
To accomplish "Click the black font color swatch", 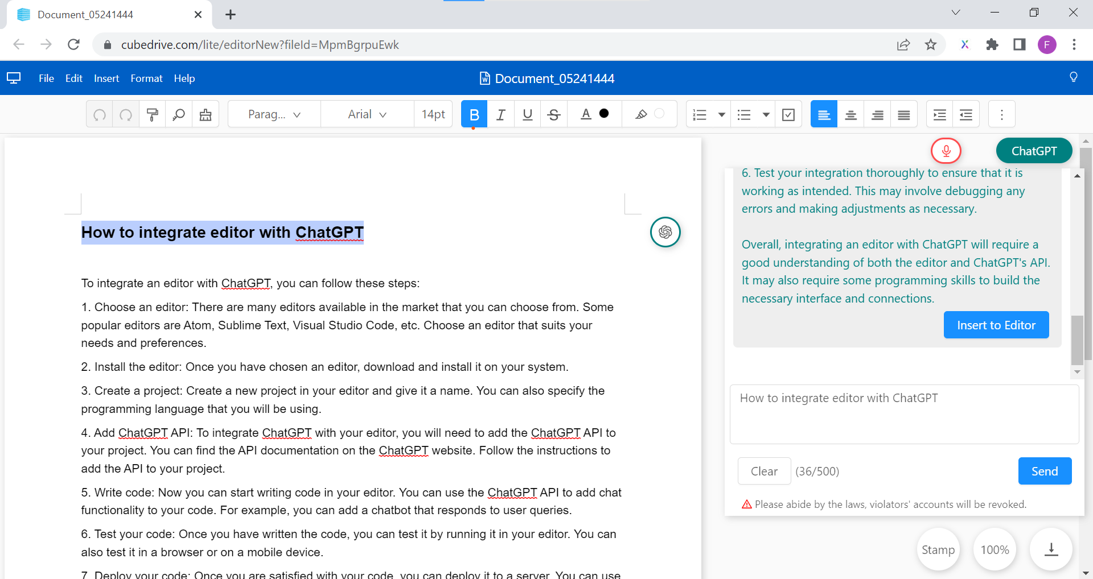I will [x=604, y=113].
